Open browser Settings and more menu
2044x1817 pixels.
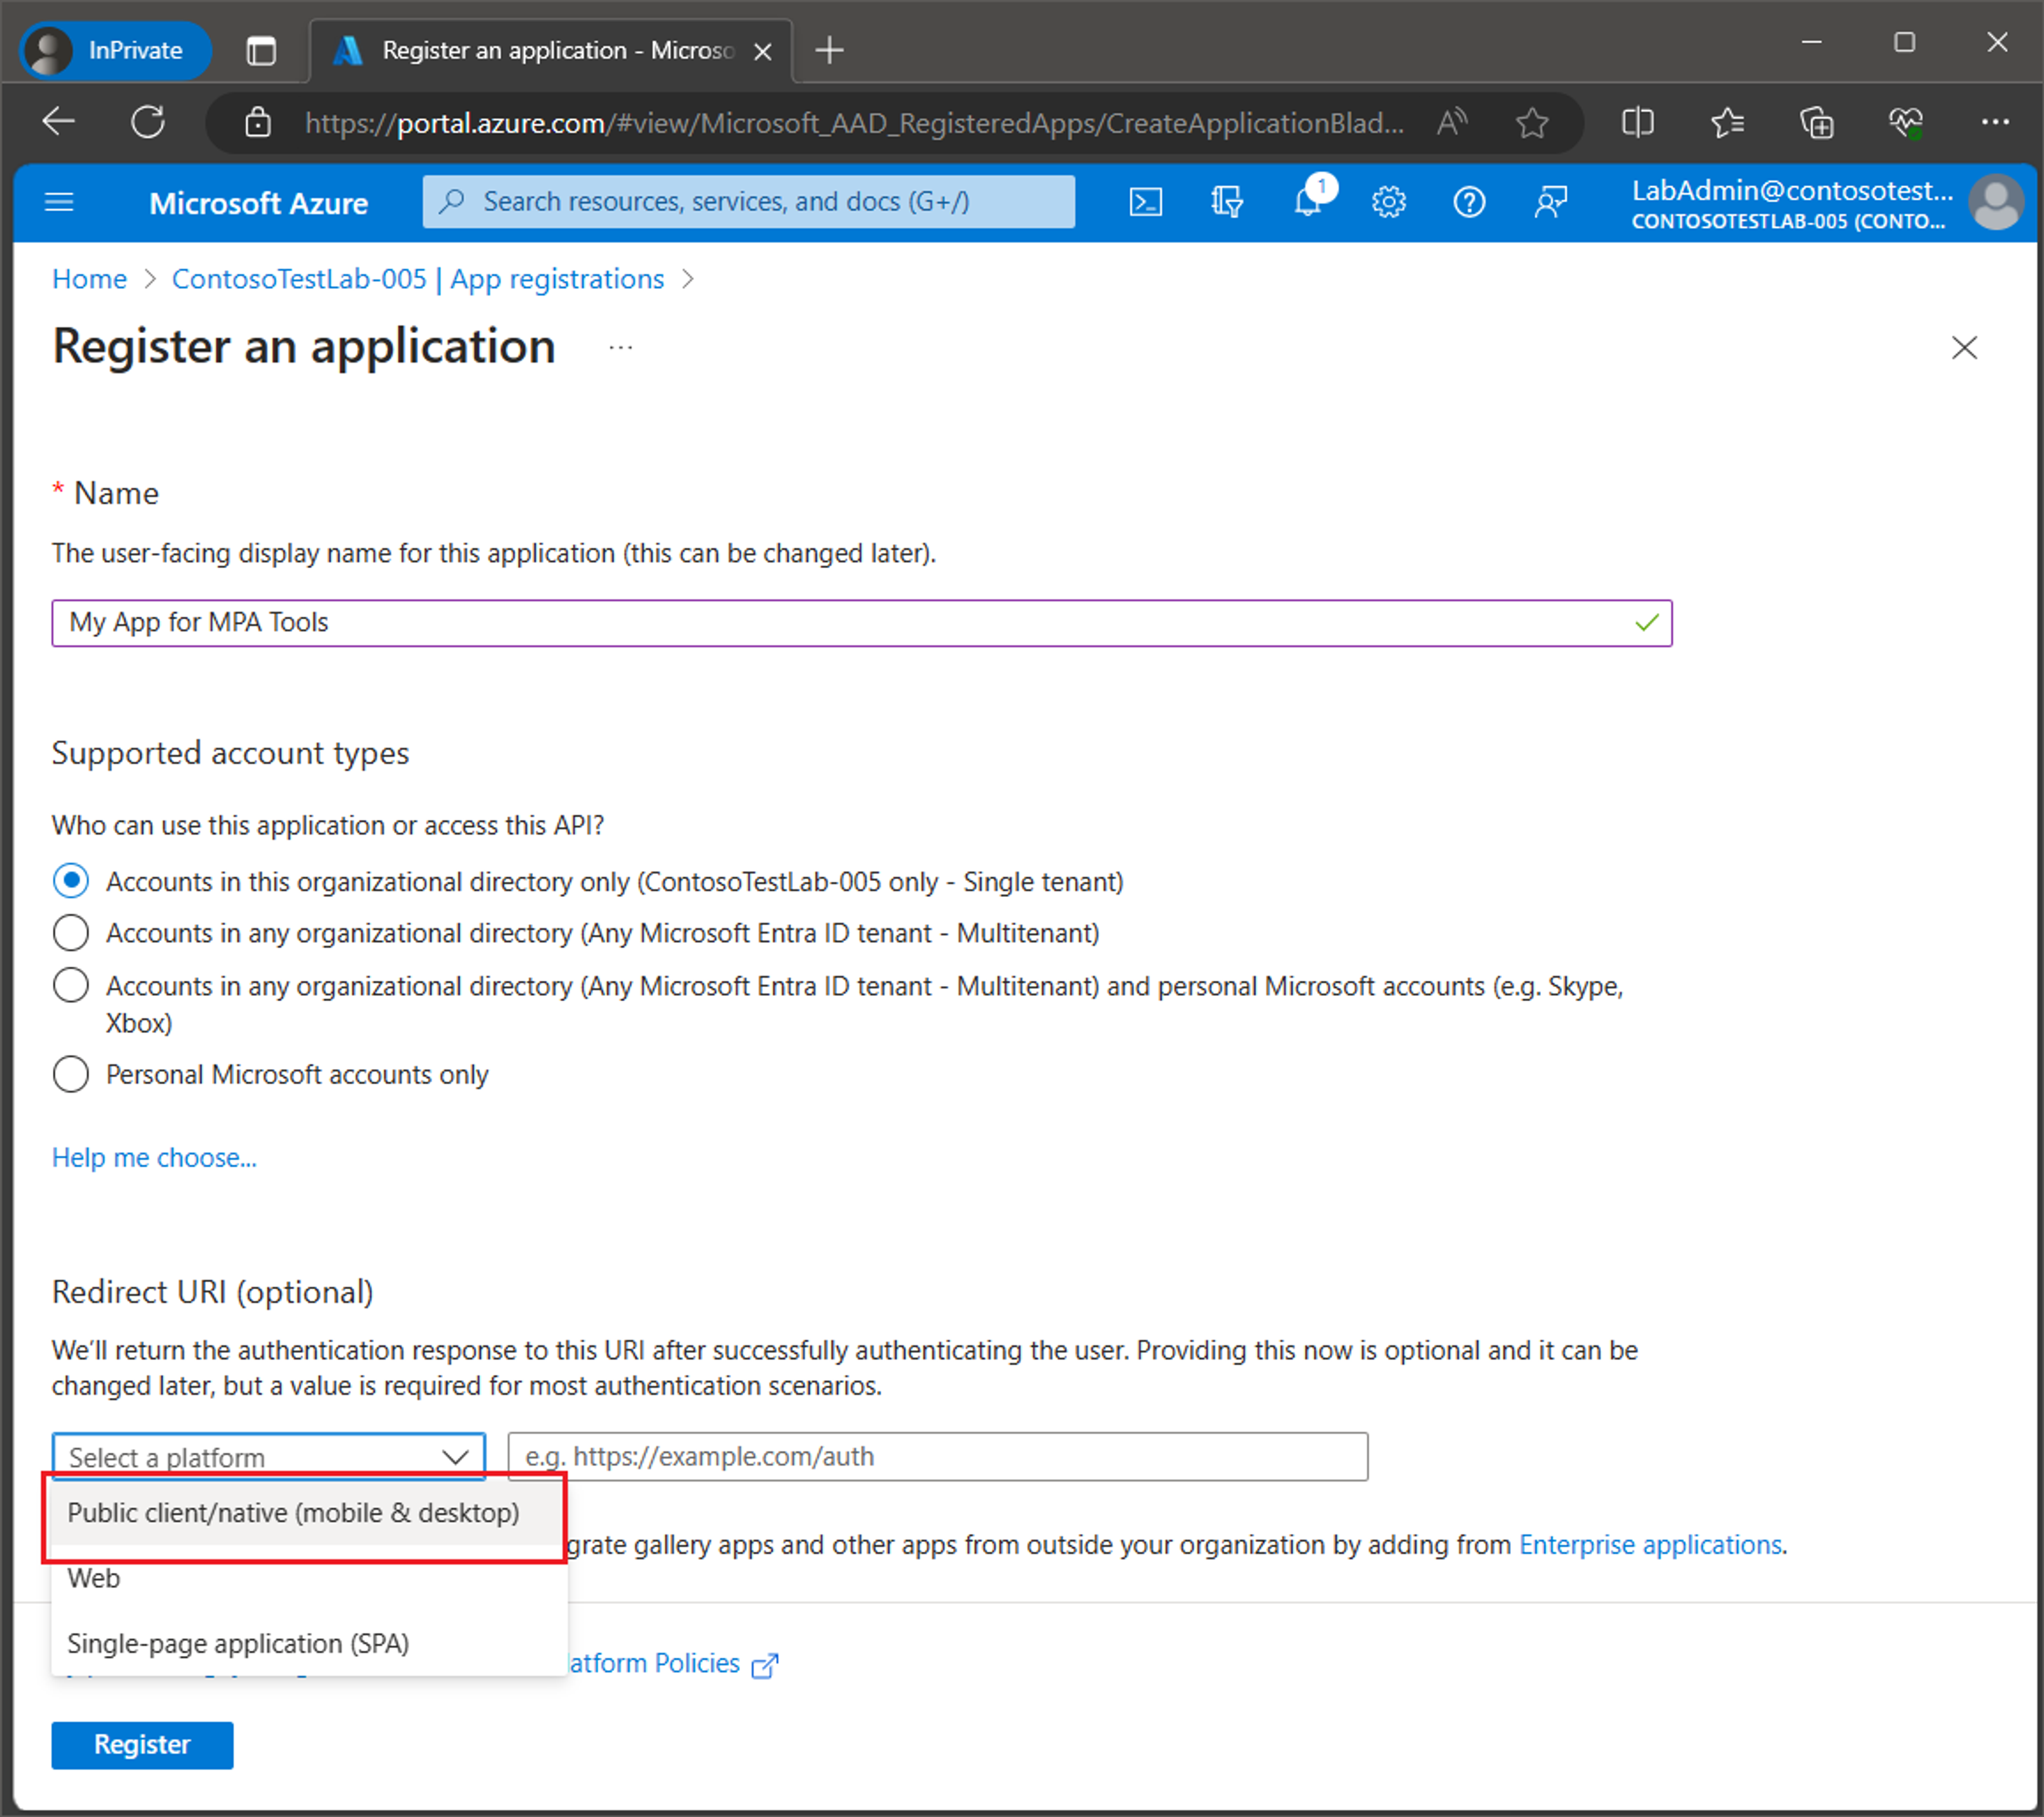pyautogui.click(x=1995, y=122)
